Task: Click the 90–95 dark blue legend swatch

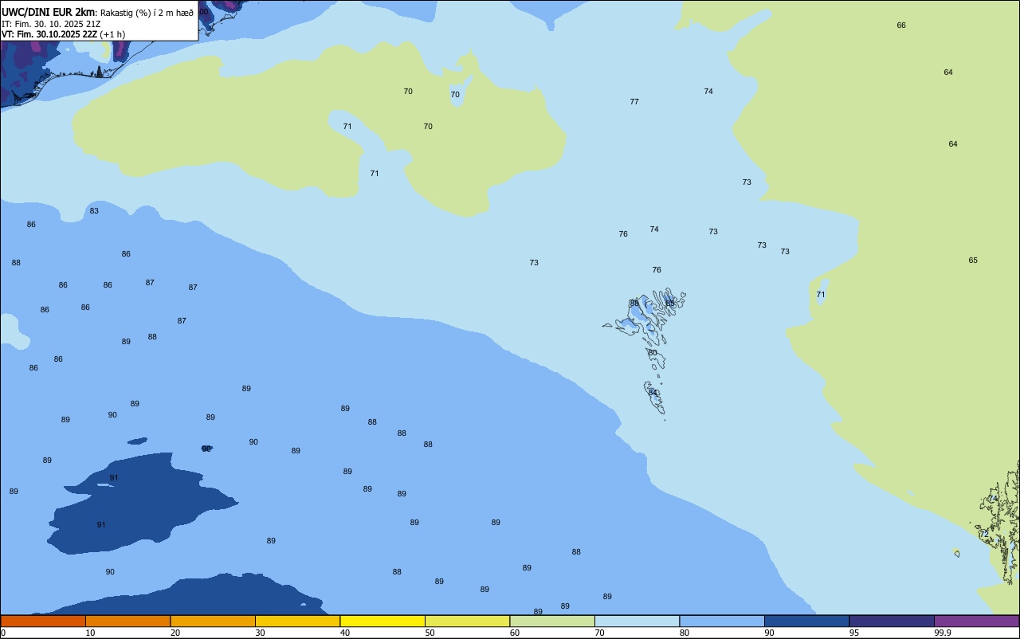Action: [806, 621]
